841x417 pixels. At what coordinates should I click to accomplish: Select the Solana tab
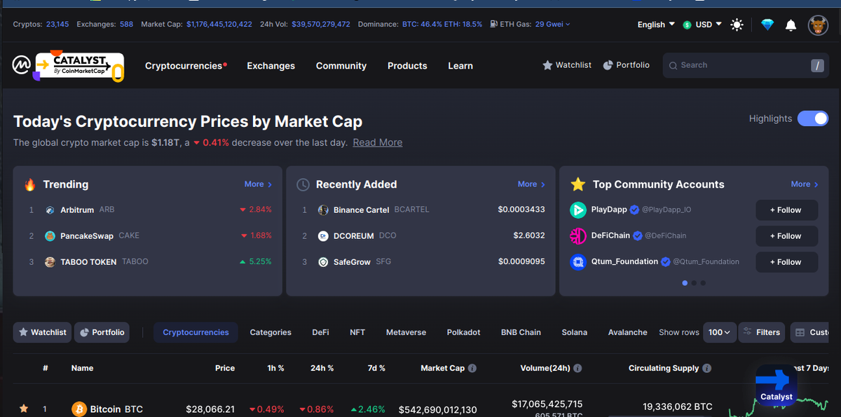pos(574,332)
